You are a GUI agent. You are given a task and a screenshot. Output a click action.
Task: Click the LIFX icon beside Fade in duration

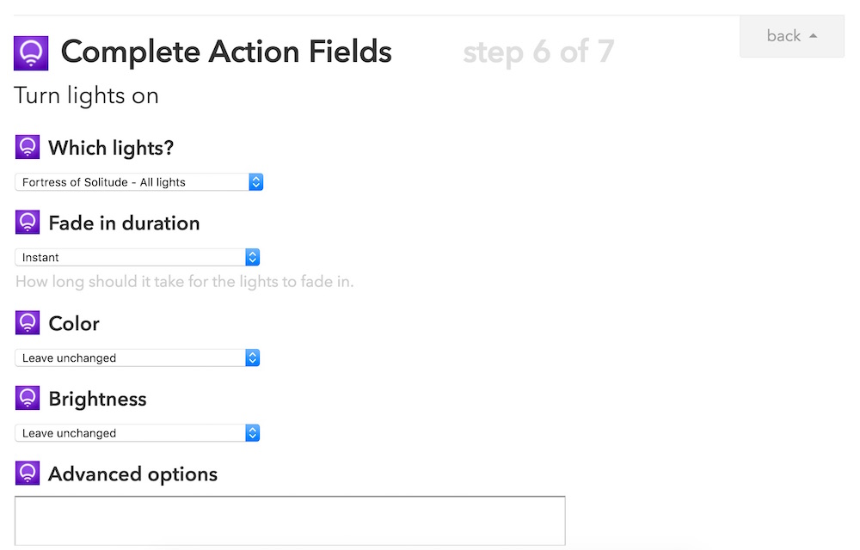click(28, 223)
